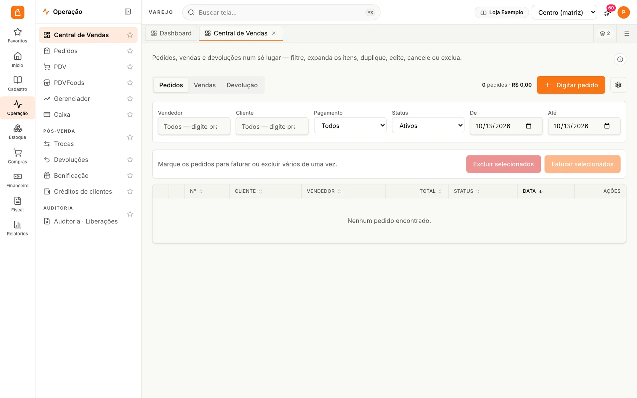Toggle the favorite star for PDV
Screen dimensions: 637x398
pyautogui.click(x=130, y=67)
